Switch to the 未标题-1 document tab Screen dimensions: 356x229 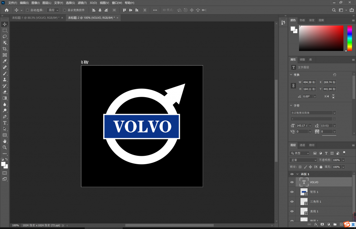[x=35, y=17]
